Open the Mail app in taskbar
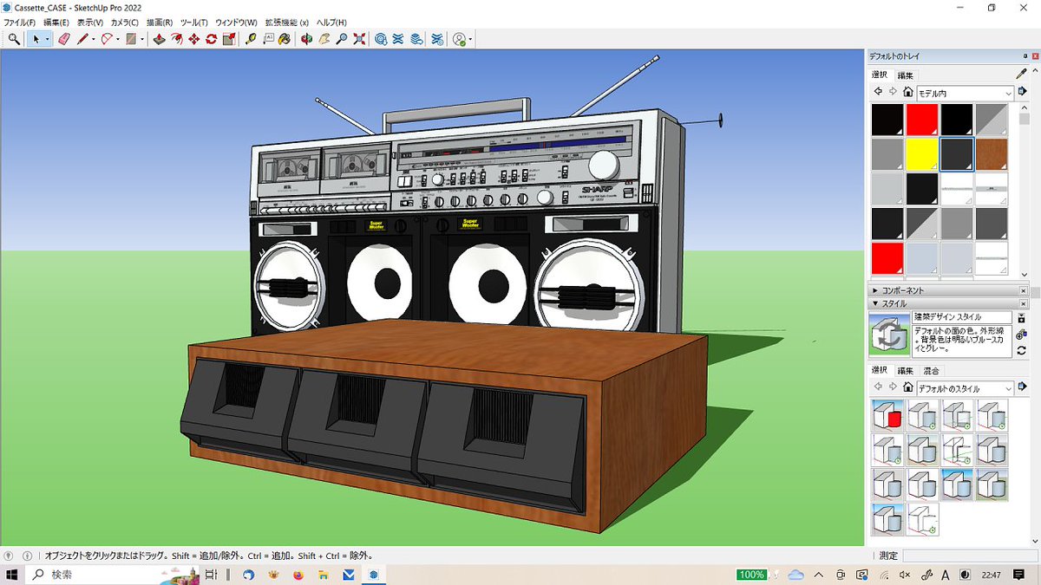 pyautogui.click(x=349, y=575)
